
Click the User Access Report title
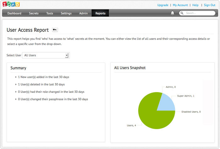(28, 30)
